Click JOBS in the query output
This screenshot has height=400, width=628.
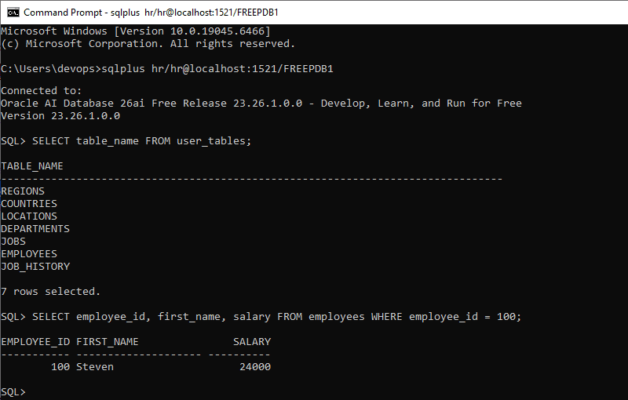13,241
